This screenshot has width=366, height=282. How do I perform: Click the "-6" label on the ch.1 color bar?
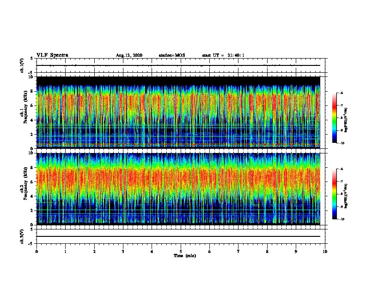tap(341, 93)
